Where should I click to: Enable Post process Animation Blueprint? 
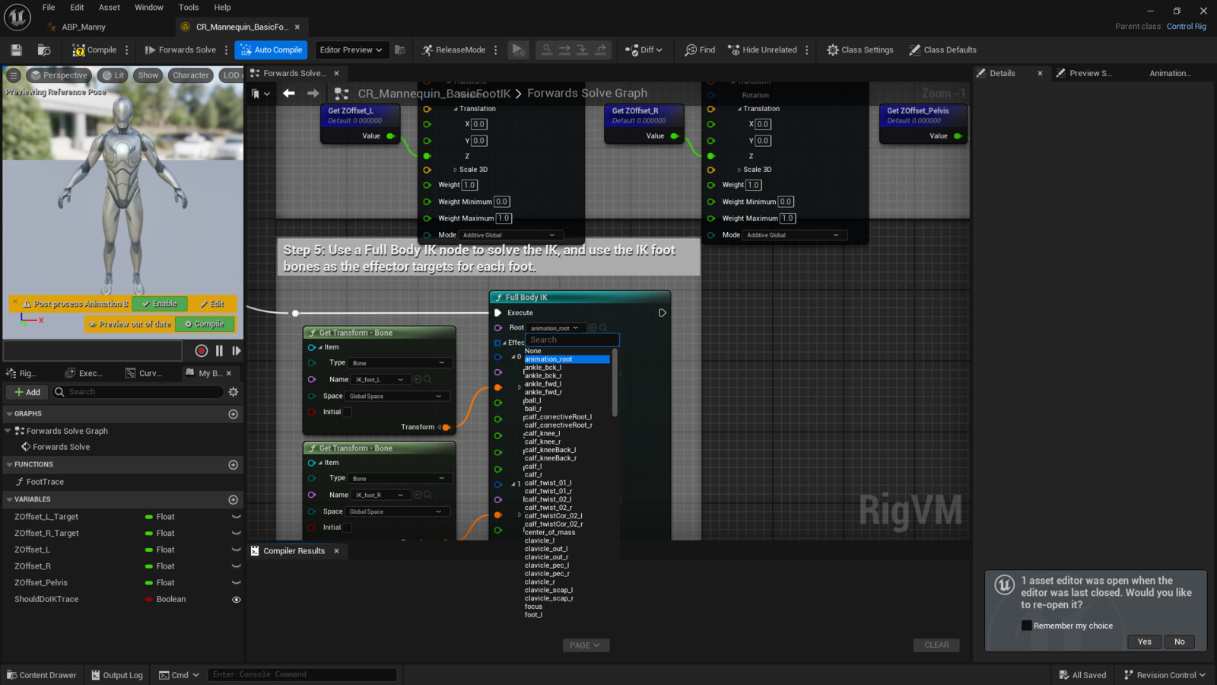tap(160, 304)
